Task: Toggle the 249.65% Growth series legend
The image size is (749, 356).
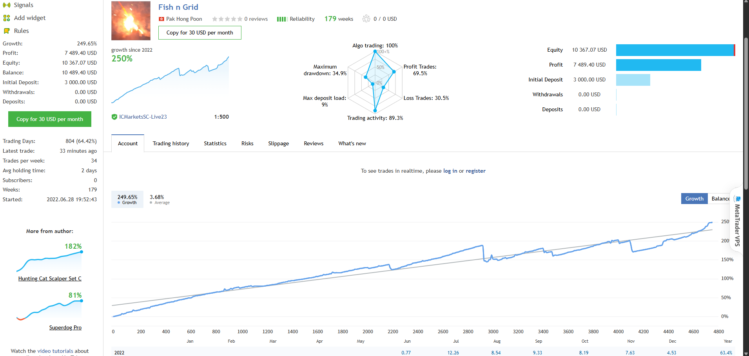Action: pos(127,199)
